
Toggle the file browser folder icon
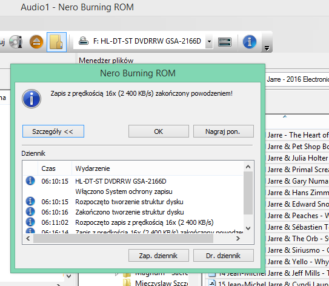point(56,42)
